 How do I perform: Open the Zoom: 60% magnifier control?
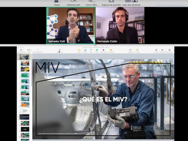[x=90, y=1]
